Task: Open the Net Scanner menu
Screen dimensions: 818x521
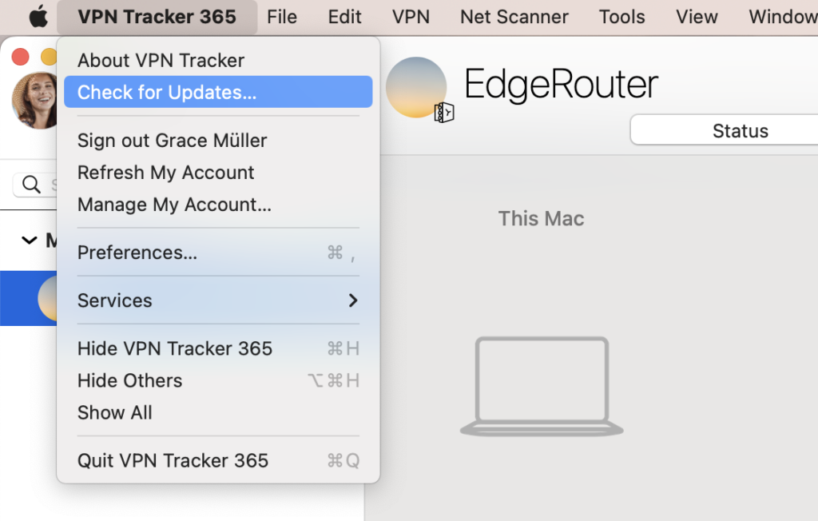Action: coord(514,16)
